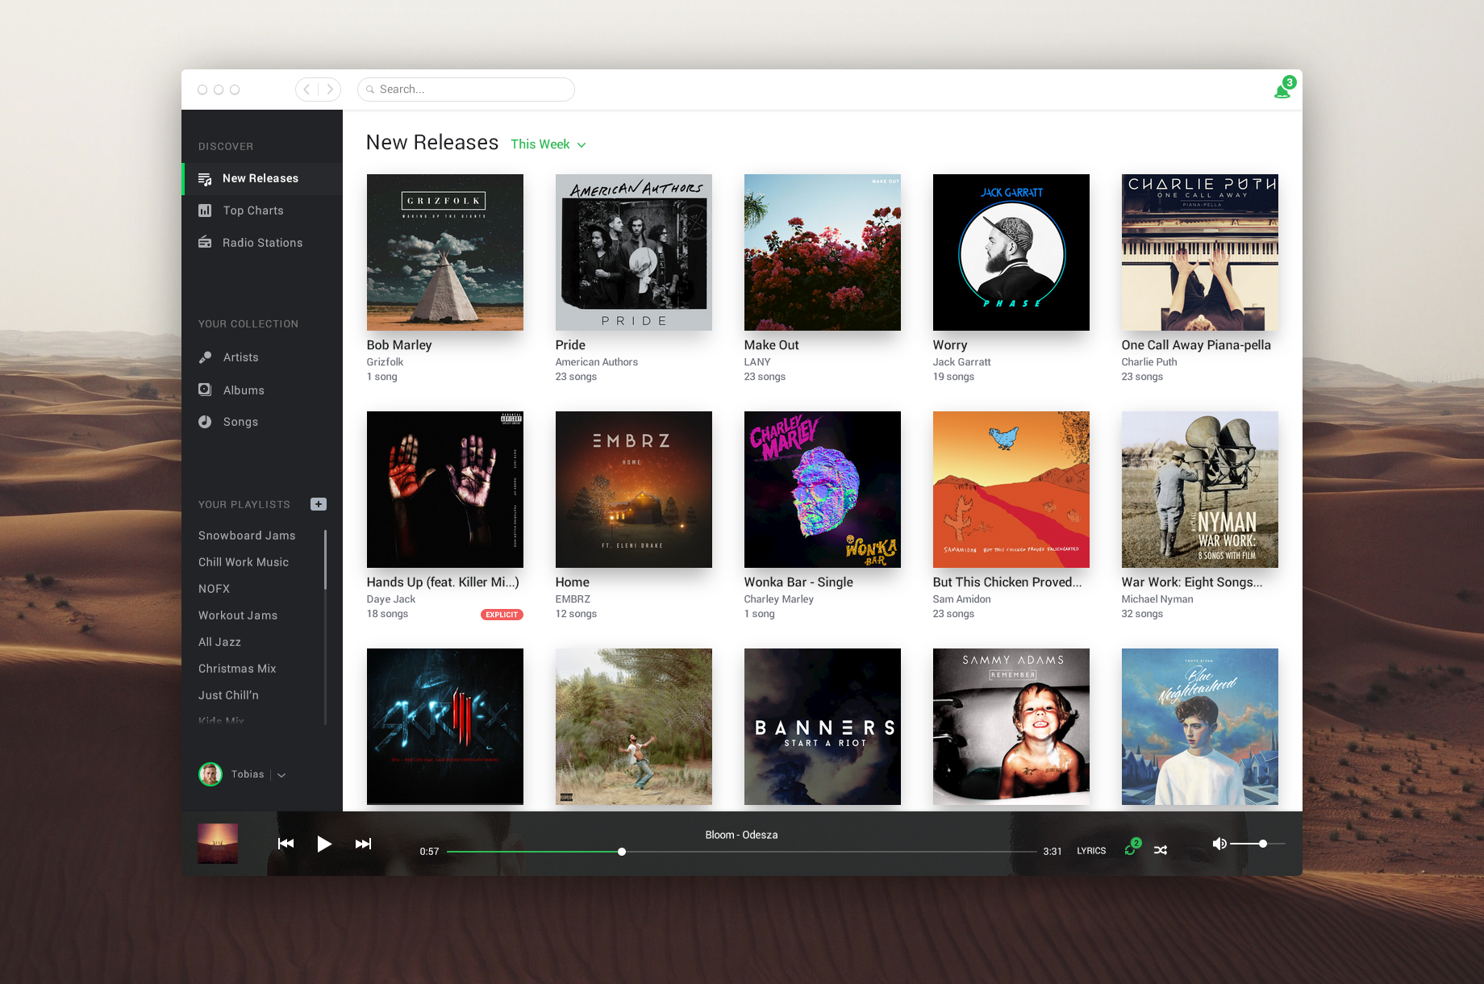Go forward with the right arrow
Image resolution: width=1484 pixels, height=984 pixels.
pyautogui.click(x=330, y=90)
